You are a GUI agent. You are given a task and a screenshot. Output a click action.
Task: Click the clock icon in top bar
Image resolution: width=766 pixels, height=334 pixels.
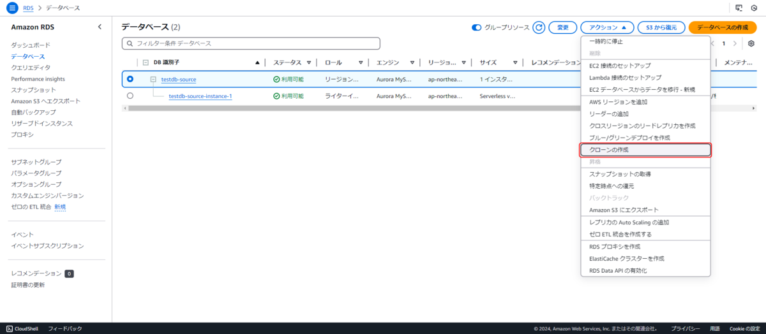[753, 8]
